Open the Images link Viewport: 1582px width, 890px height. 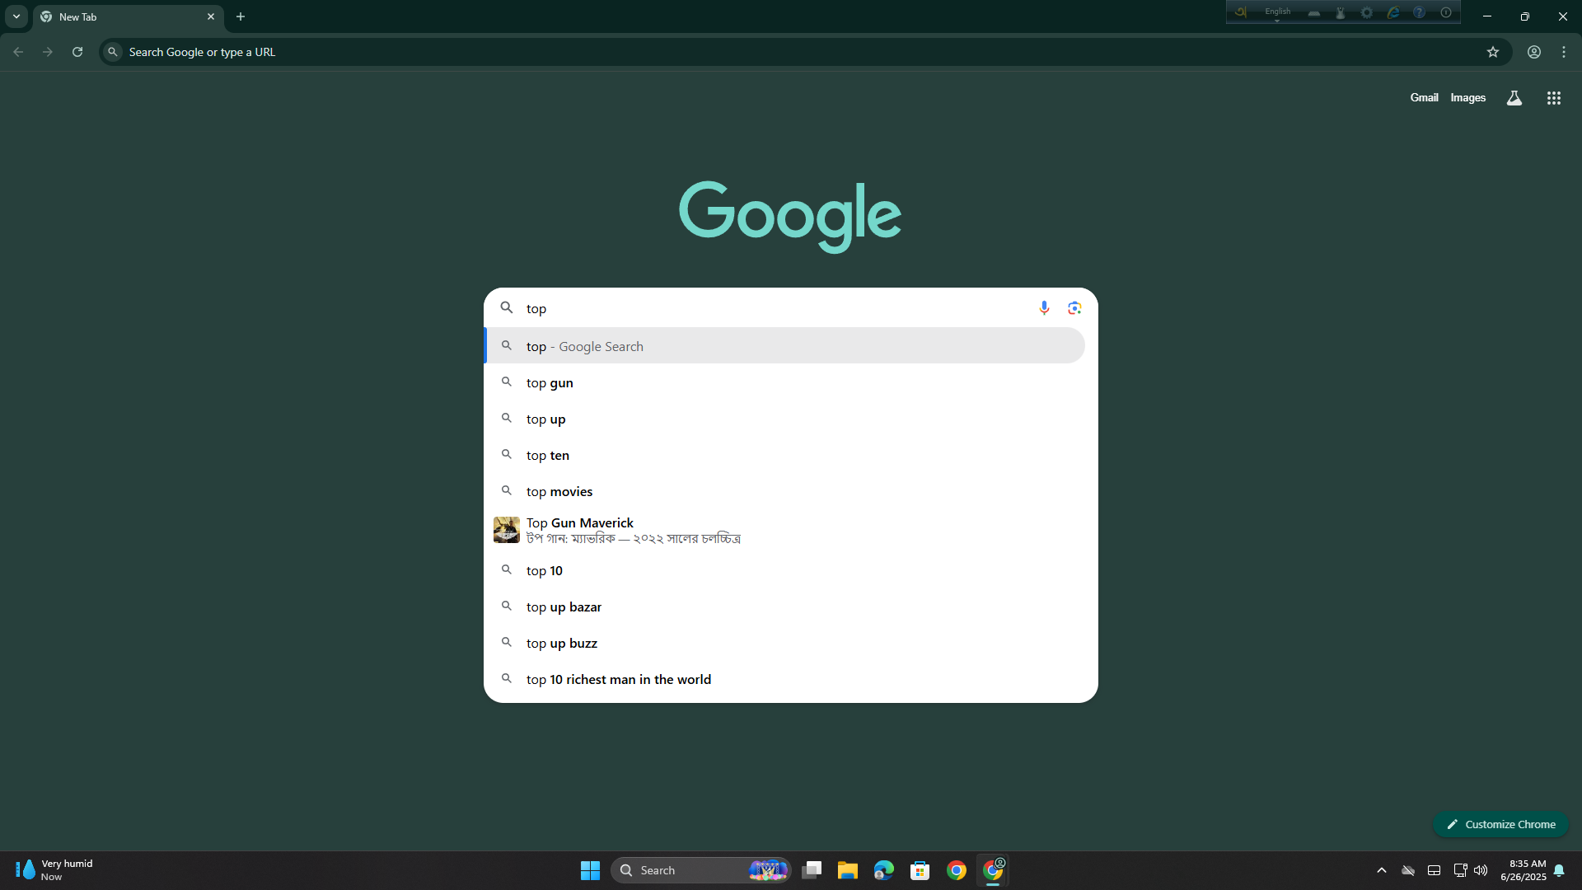click(1468, 97)
